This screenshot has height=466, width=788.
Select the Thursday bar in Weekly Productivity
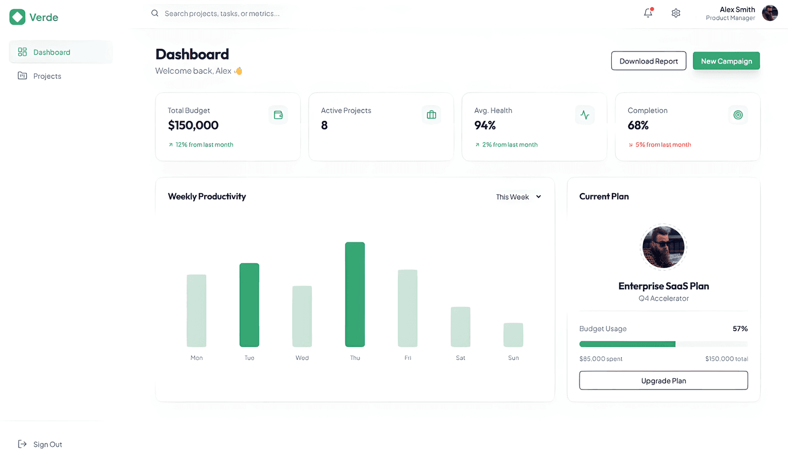(x=355, y=295)
